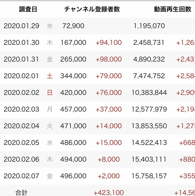The width and height of the screenshot is (195, 196).
Task: Click the チャンネル登録者数 column header
Action: pyautogui.click(x=92, y=9)
